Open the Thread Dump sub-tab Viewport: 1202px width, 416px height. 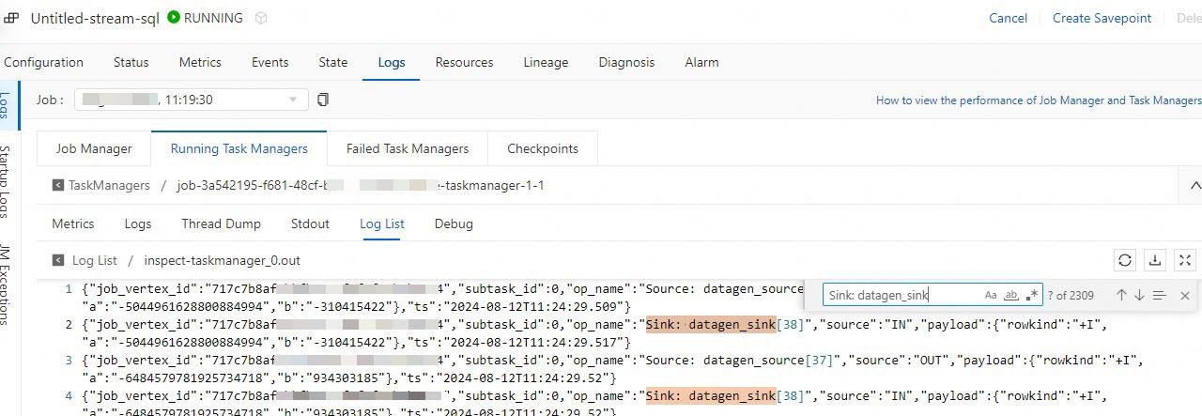(x=221, y=223)
